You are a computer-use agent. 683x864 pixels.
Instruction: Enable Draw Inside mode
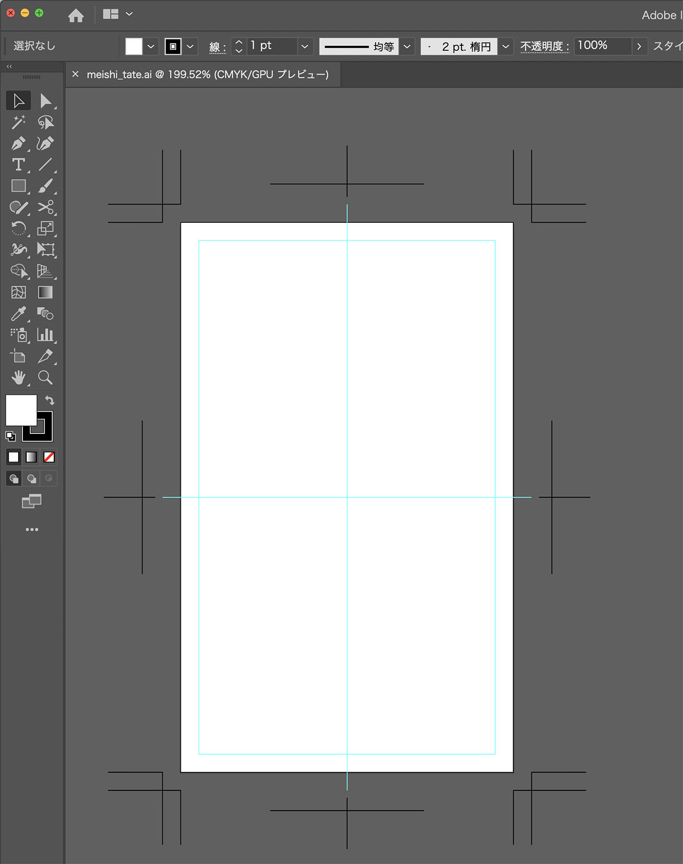49,478
